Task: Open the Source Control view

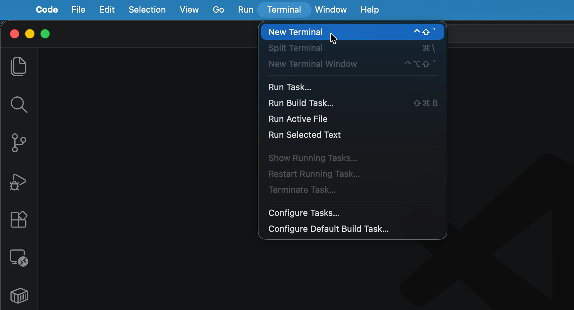Action: 19,143
